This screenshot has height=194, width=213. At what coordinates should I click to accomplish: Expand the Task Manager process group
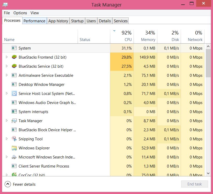coord(7,121)
